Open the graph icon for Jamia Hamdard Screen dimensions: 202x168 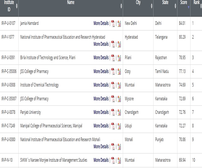pyautogui.click(x=119, y=24)
